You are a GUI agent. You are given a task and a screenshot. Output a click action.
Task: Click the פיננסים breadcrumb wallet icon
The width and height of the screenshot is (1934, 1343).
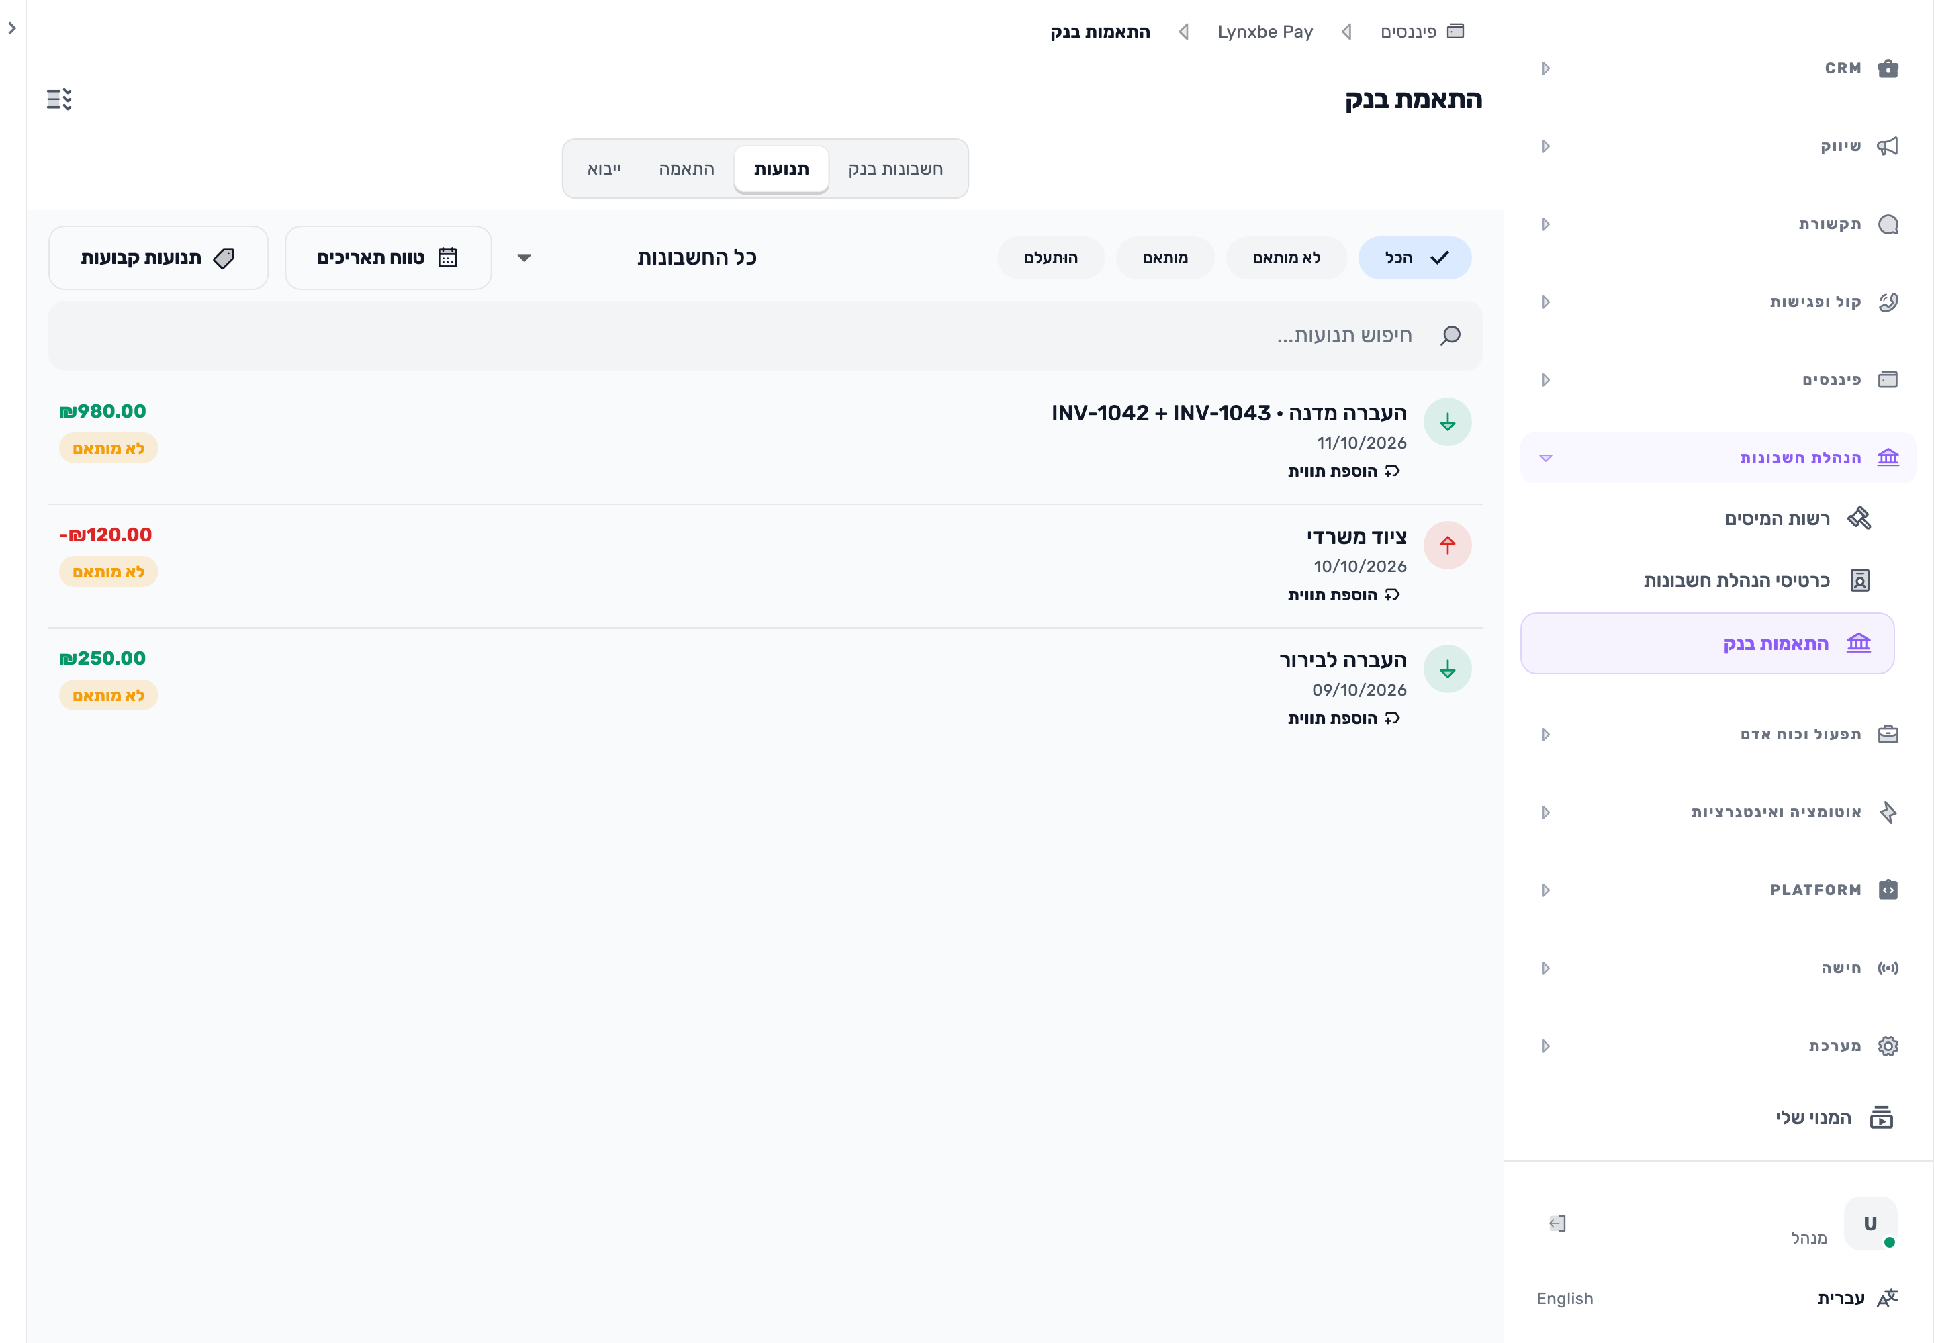pyautogui.click(x=1456, y=31)
